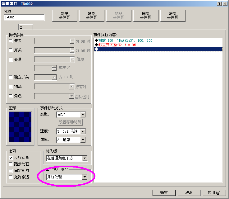Select the 独立开关操作: A = ON command line
Screen dimensions: 229x199
click(158, 45)
